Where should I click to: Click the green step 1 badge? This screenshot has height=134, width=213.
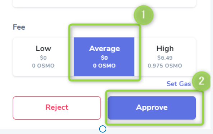pyautogui.click(x=144, y=15)
